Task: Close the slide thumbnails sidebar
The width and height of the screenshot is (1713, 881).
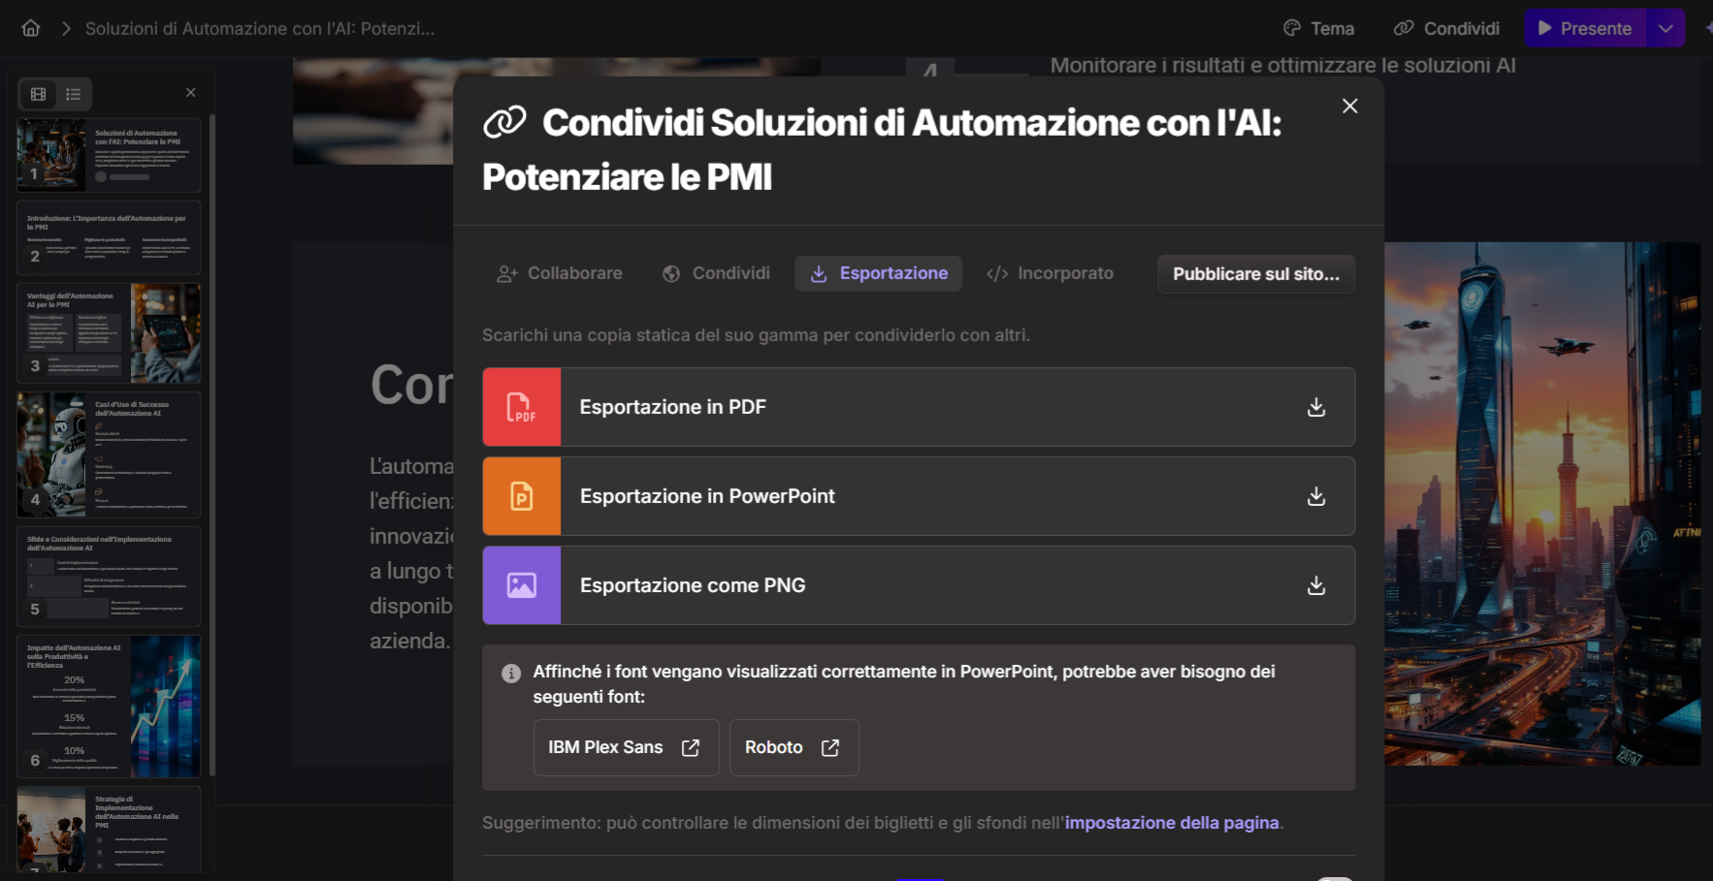Action: coord(190,93)
